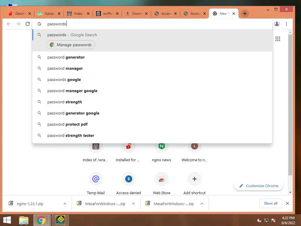301x226 pixels.
Task: Open the Windows Start menu
Action: (x=7, y=220)
